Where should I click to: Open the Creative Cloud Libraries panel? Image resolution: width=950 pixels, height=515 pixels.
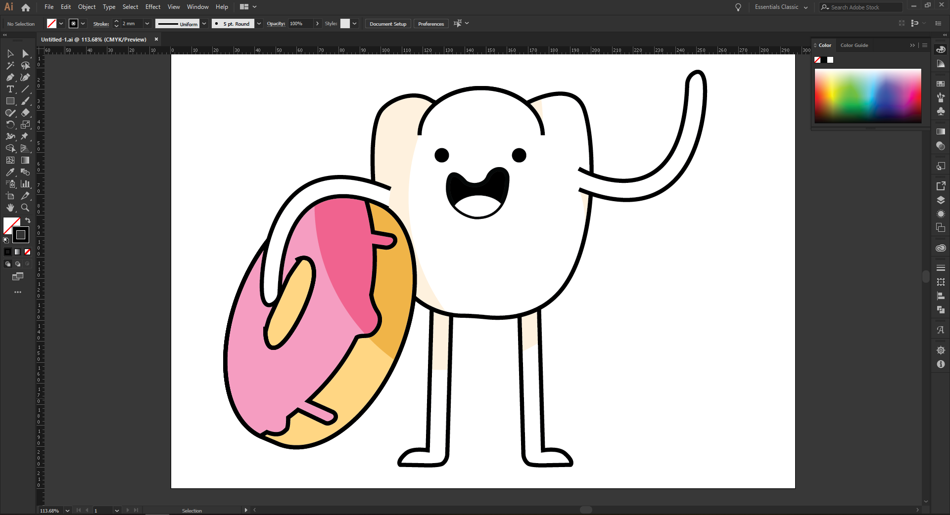pos(941,248)
